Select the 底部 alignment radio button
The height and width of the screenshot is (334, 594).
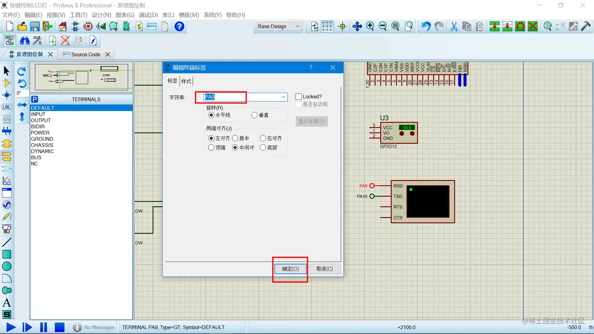point(263,148)
